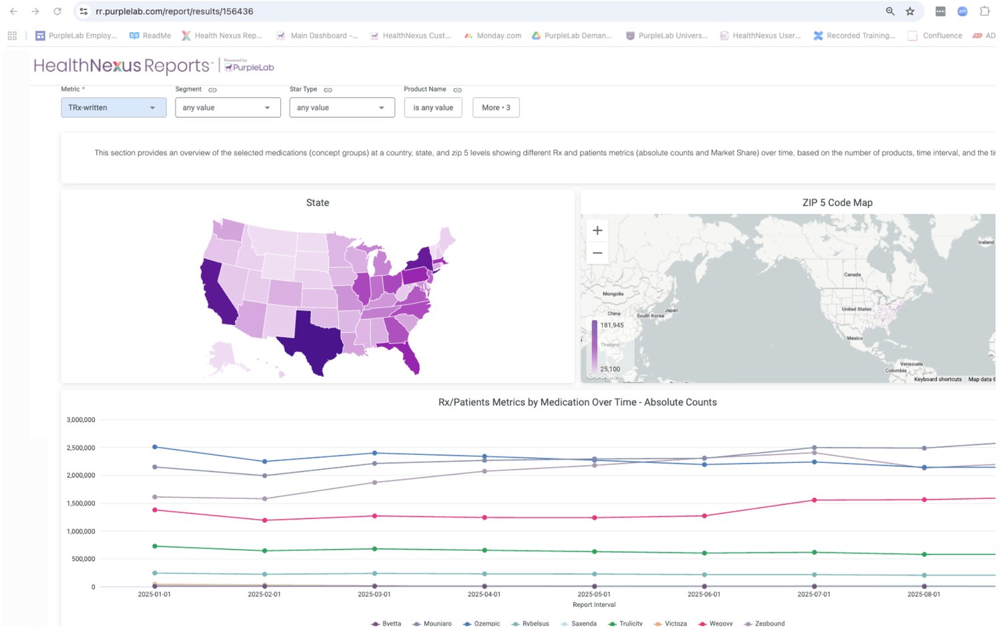Click the More • 3 filters button
This screenshot has height=627, width=1001.
pos(496,107)
